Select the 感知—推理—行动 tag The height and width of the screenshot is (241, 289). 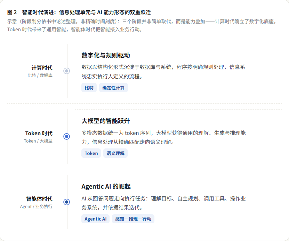coord(133,219)
